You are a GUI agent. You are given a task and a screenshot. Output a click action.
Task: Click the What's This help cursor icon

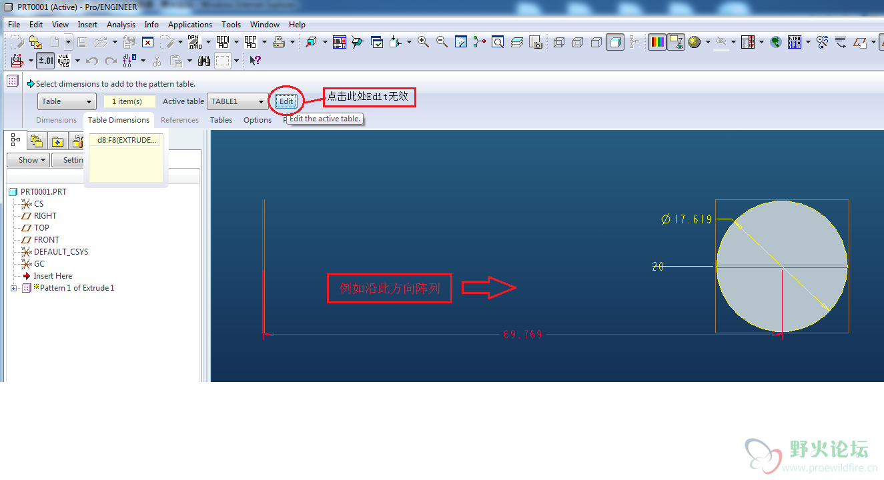point(256,61)
